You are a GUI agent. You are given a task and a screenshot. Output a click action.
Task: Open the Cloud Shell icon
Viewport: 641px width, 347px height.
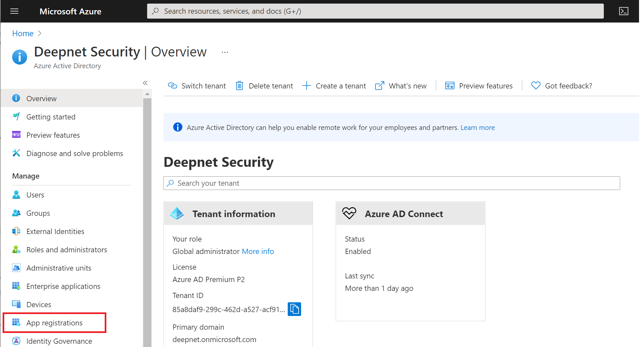(623, 11)
